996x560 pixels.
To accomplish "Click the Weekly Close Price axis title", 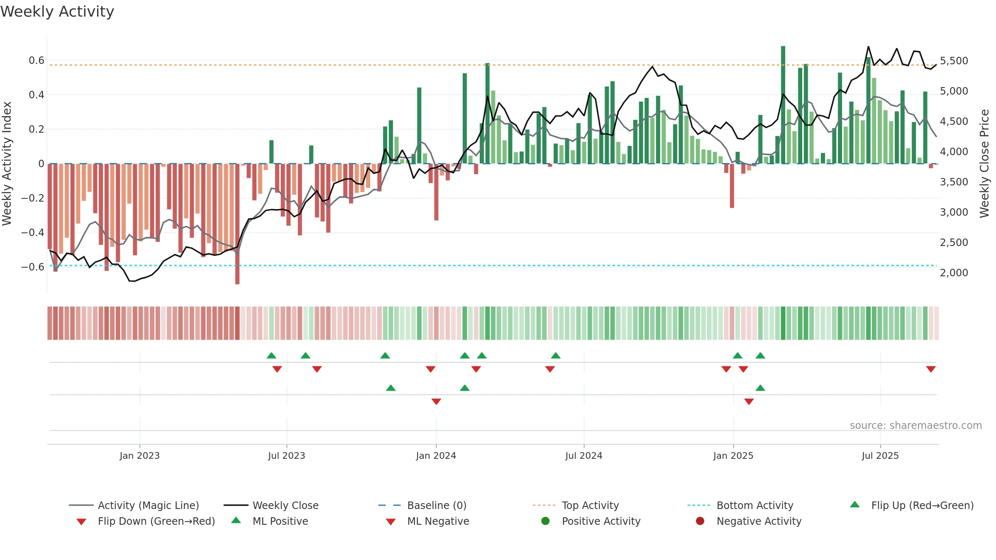I will pyautogui.click(x=984, y=163).
